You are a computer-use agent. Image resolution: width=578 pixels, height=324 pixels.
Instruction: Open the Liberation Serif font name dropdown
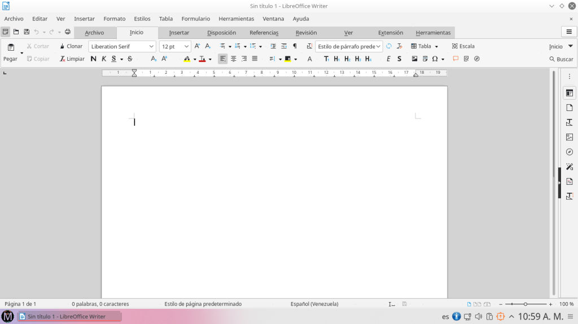point(151,47)
